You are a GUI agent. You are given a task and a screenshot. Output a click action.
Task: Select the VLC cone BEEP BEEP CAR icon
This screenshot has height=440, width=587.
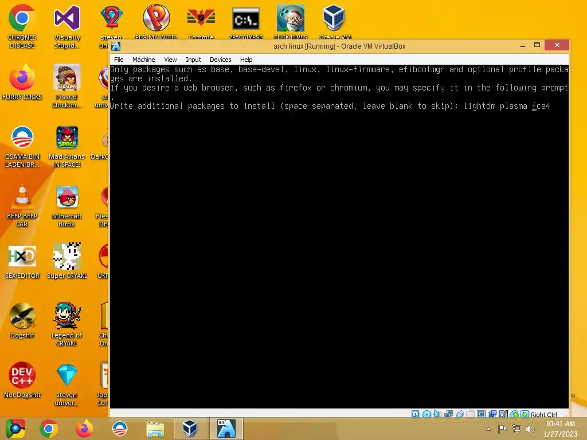22,206
